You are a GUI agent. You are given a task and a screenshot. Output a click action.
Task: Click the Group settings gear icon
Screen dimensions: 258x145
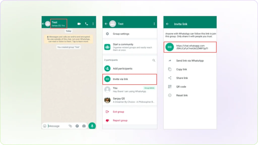[x=107, y=34]
